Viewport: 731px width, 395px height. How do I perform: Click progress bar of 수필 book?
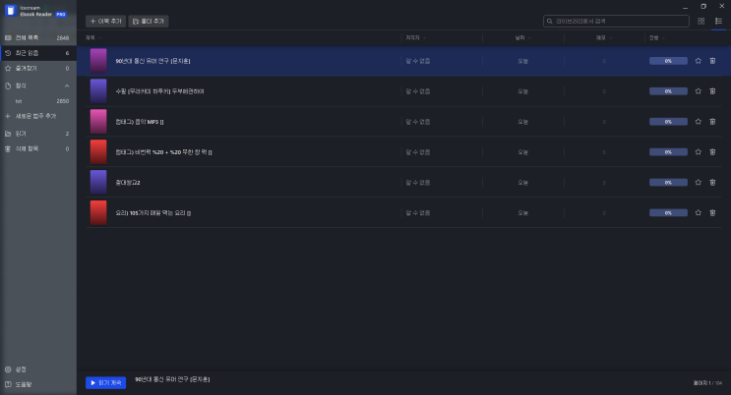coord(668,91)
